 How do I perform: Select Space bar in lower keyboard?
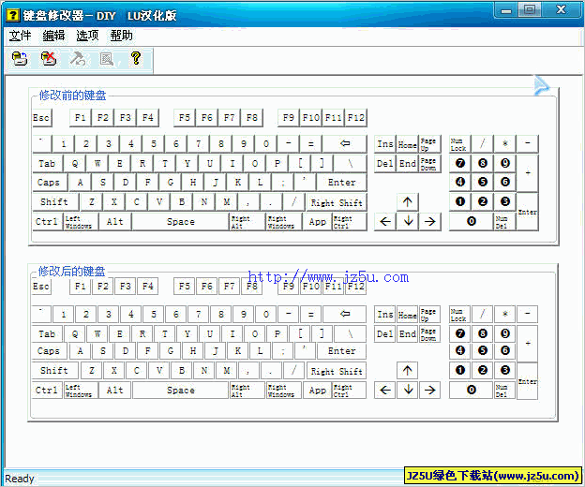181,391
